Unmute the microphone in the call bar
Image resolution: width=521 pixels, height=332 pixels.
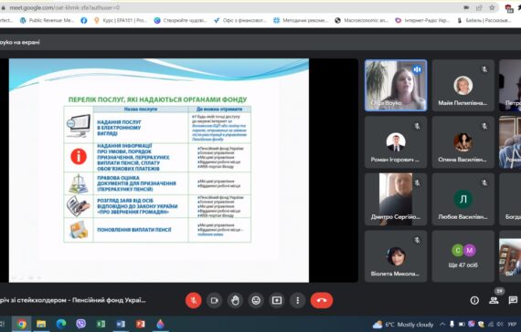pyautogui.click(x=194, y=300)
